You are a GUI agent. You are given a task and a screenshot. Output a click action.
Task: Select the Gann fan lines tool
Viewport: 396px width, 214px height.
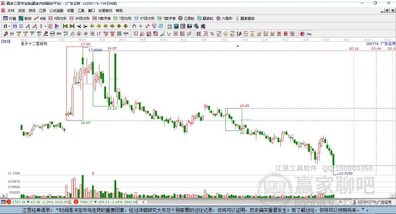pyautogui.click(x=142, y=34)
